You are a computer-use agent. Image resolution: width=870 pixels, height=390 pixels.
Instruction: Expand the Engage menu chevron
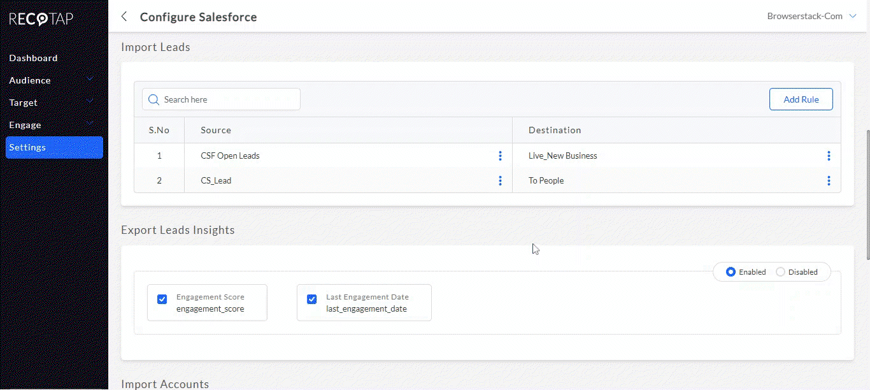(x=90, y=124)
